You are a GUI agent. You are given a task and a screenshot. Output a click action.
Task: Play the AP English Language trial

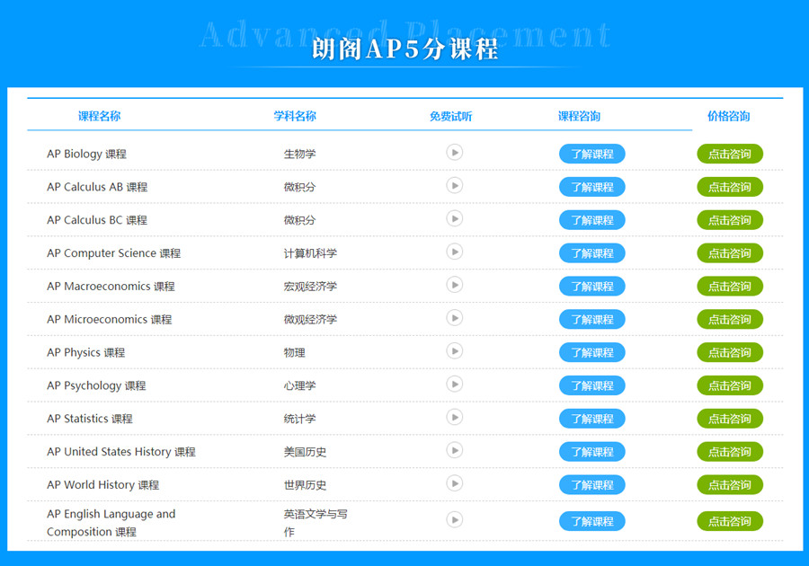455,520
